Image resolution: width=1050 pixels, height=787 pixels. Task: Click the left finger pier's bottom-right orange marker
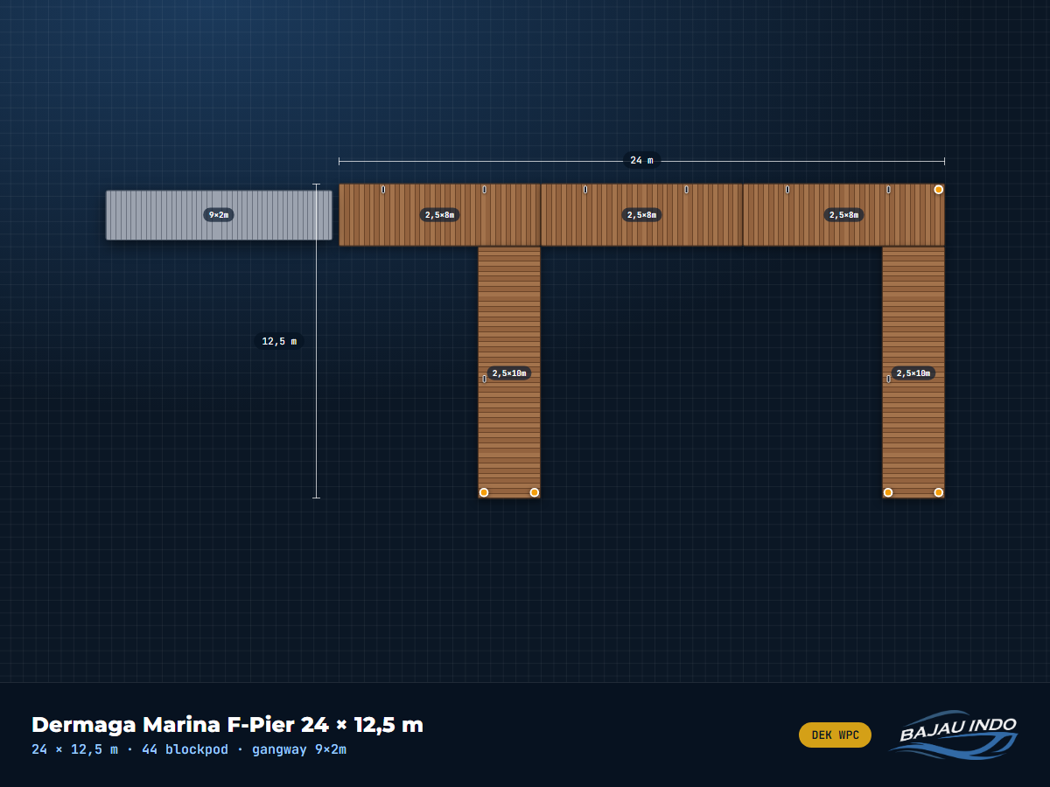(535, 492)
